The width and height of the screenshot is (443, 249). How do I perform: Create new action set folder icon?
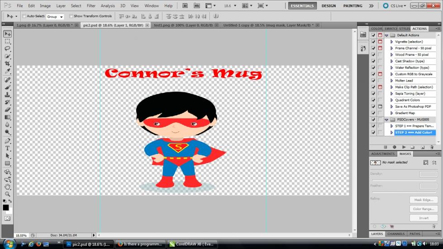click(413, 147)
